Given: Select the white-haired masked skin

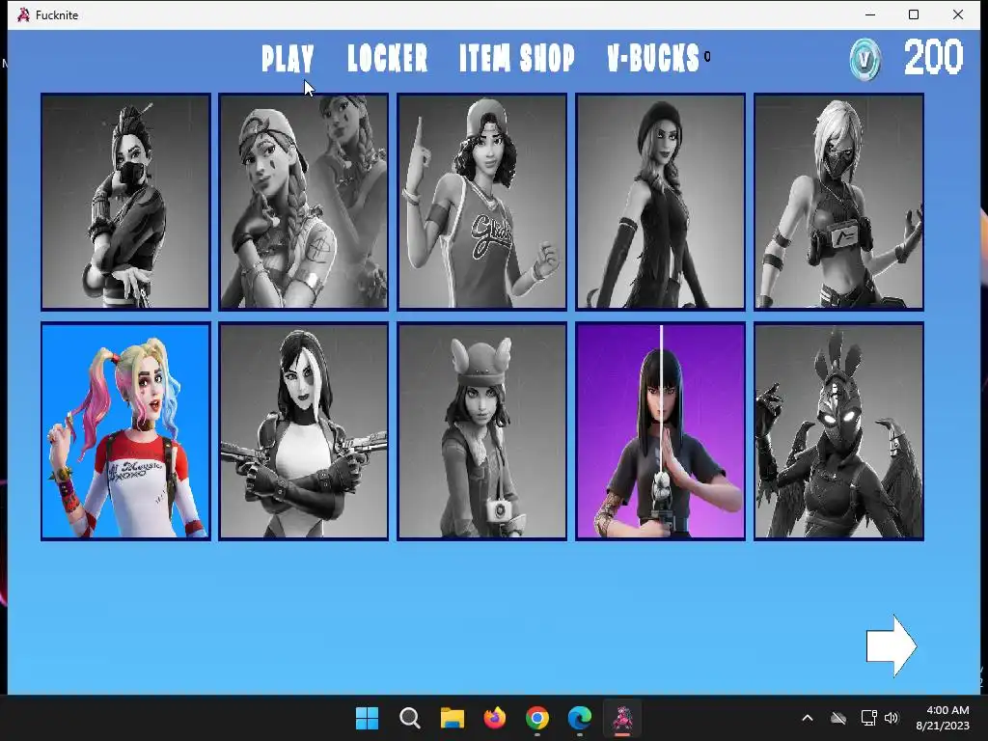Looking at the screenshot, I should coord(838,202).
